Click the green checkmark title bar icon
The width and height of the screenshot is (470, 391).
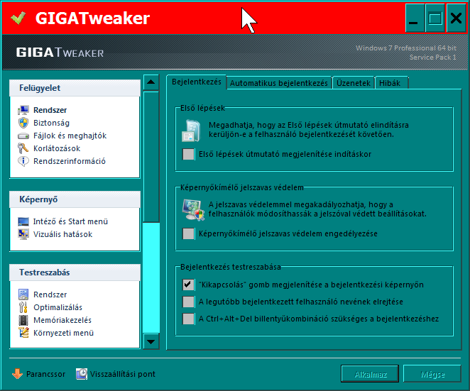click(18, 18)
